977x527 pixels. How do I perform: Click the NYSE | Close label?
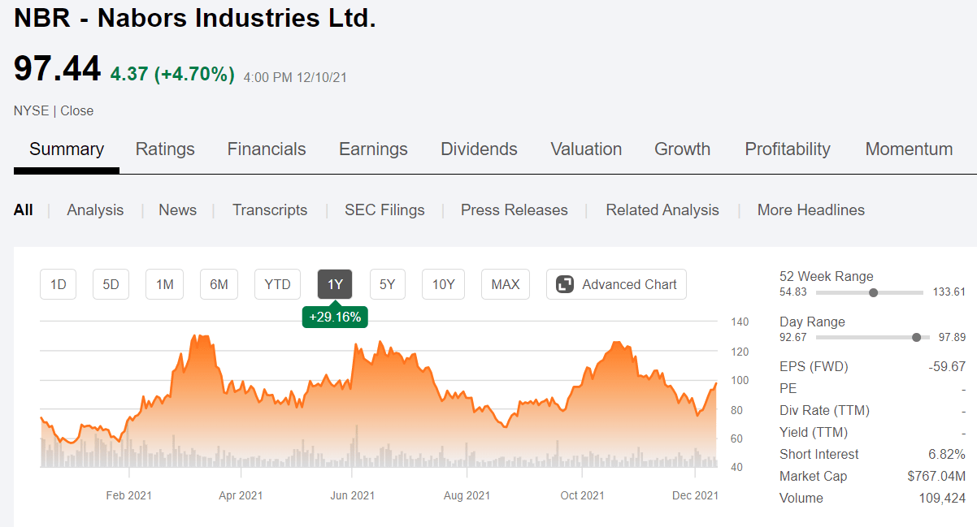54,111
